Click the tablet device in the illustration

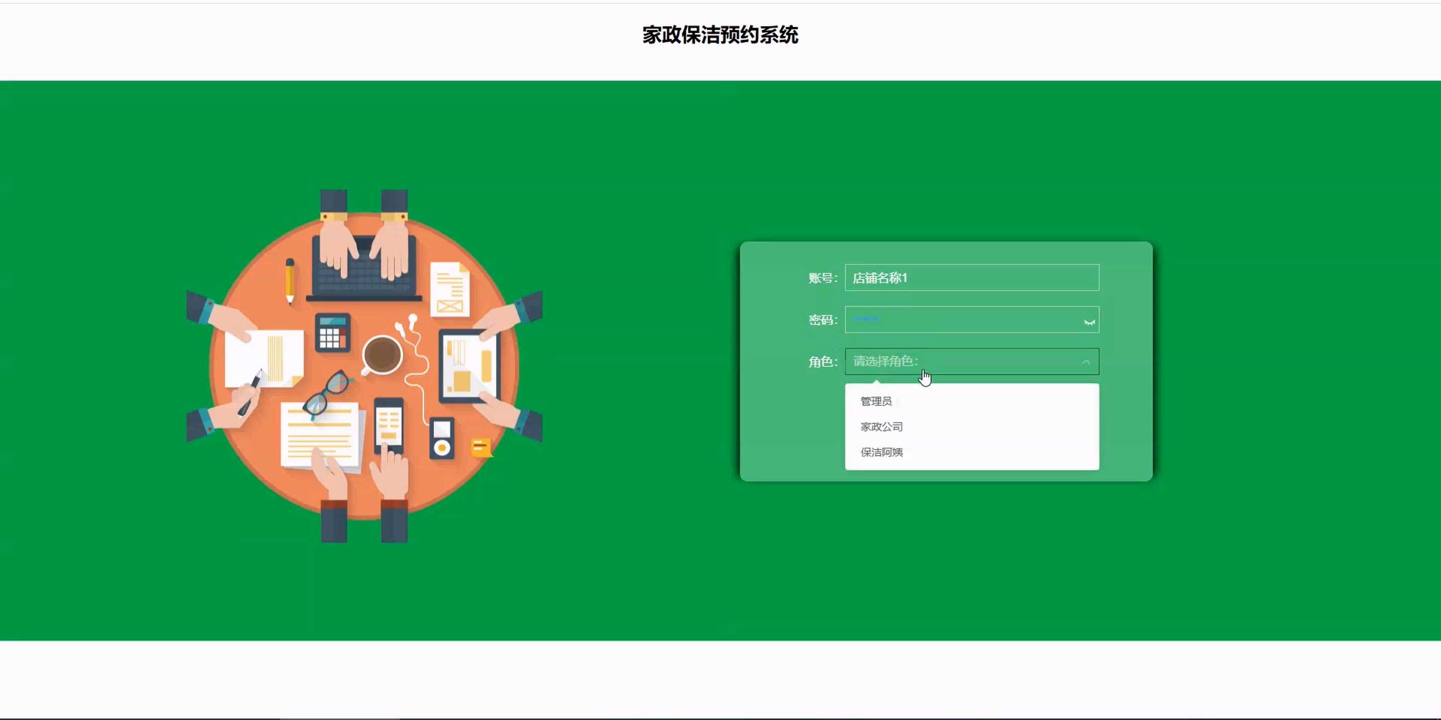click(x=468, y=366)
